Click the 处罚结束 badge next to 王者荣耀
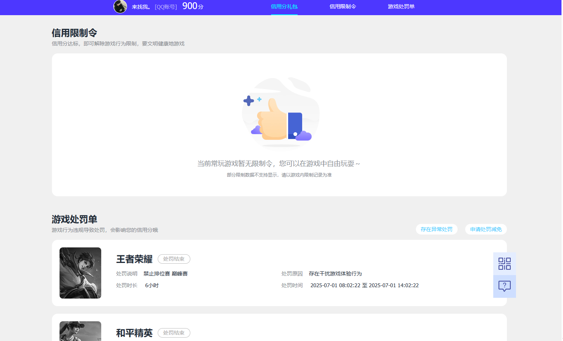Screen dimensions: 563x341 pyautogui.click(x=174, y=259)
